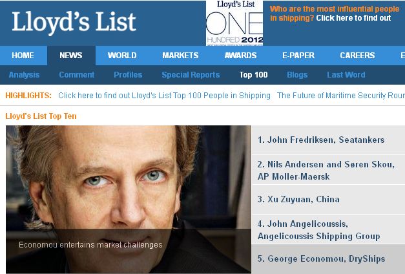Open the Last Word section
The width and height of the screenshot is (405, 274).
coord(346,75)
